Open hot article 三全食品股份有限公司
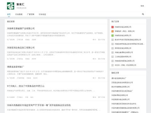 [x=123, y=56]
